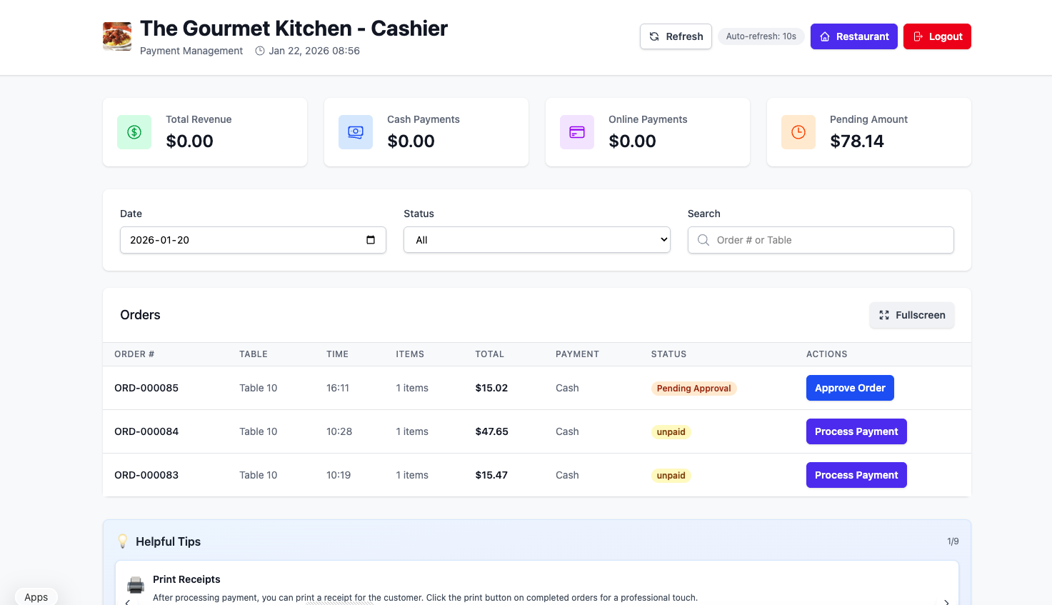
Task: Open the Apps panel at bottom left
Action: tap(36, 596)
